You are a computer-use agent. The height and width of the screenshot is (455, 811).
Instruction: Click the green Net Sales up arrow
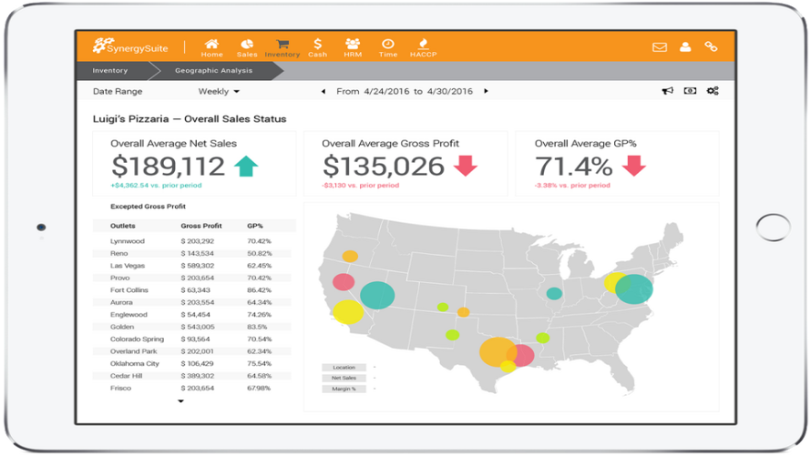click(246, 167)
